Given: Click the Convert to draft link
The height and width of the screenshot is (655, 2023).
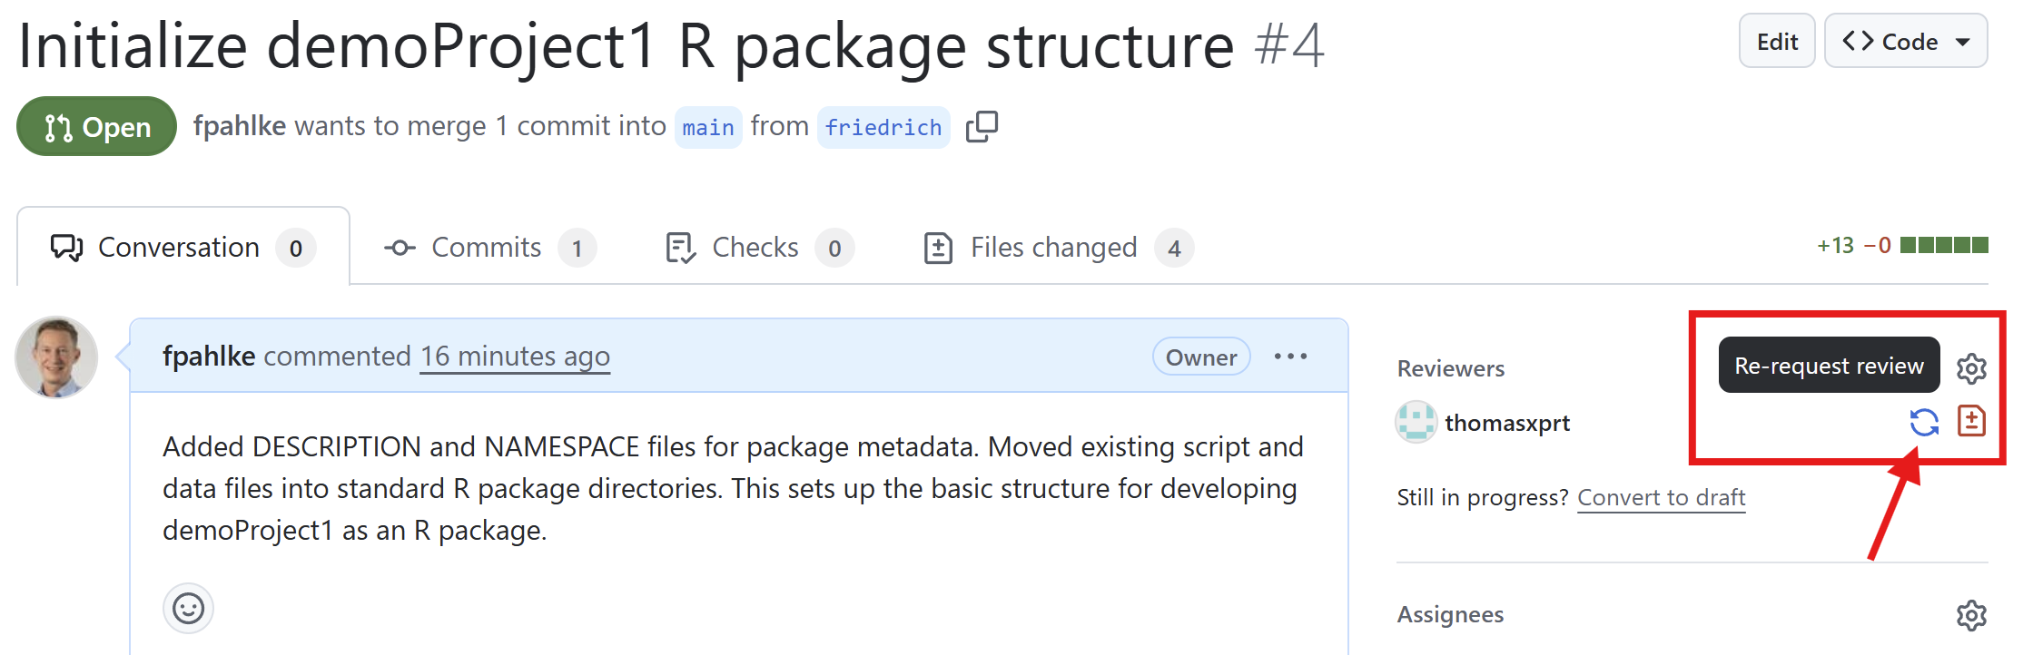Looking at the screenshot, I should click(x=1661, y=498).
